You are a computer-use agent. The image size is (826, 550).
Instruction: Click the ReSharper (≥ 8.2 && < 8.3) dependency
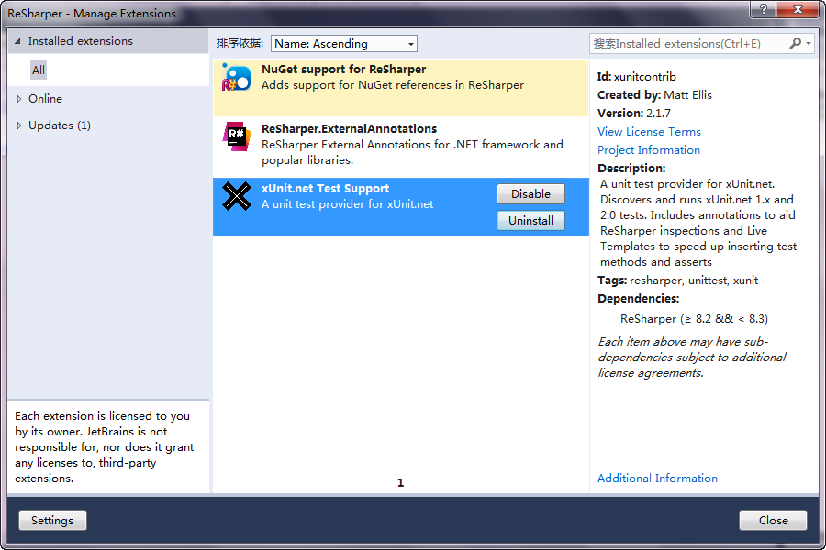[694, 319]
